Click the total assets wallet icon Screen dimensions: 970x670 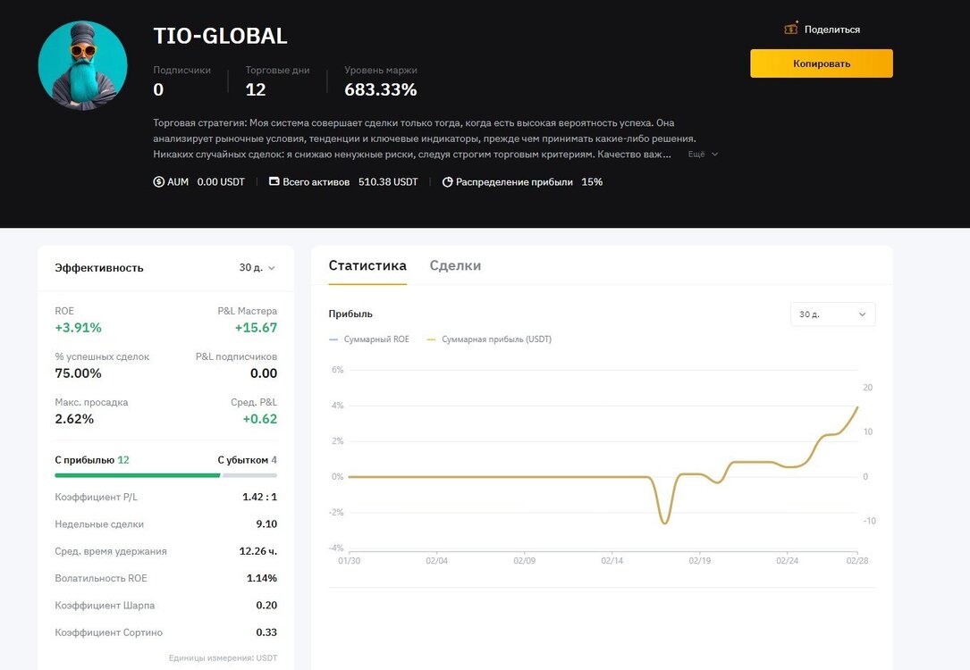point(274,181)
